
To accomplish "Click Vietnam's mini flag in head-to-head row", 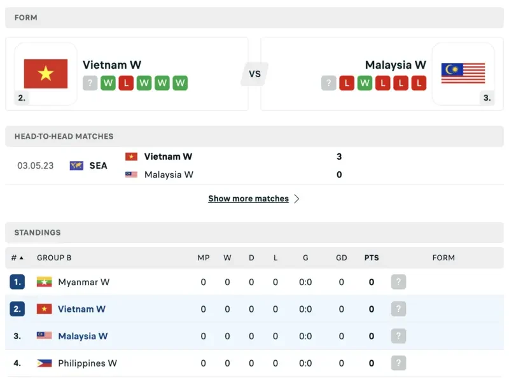I will click(132, 157).
